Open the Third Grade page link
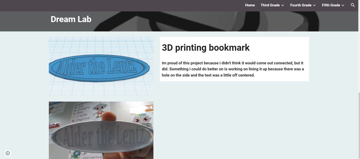This screenshot has height=159, width=360. click(270, 5)
